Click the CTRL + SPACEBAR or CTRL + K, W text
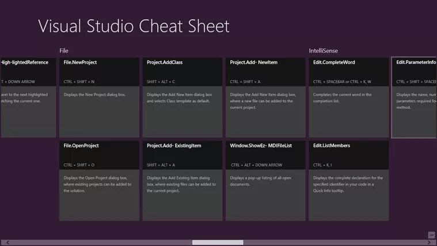The height and width of the screenshot is (246, 437). (342, 82)
